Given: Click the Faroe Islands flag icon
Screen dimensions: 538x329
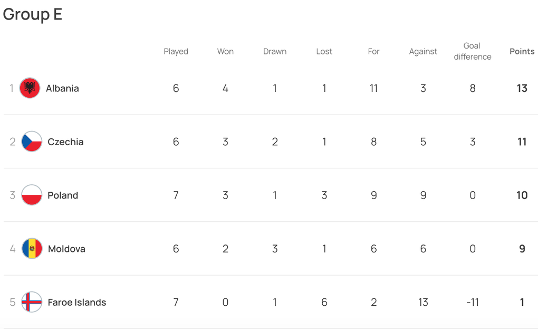Looking at the screenshot, I should pos(32,302).
